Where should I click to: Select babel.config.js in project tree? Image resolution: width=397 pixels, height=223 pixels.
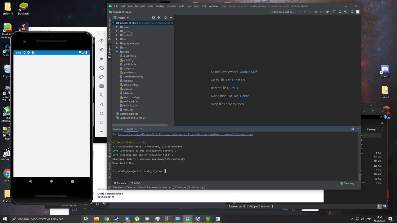click(x=131, y=85)
